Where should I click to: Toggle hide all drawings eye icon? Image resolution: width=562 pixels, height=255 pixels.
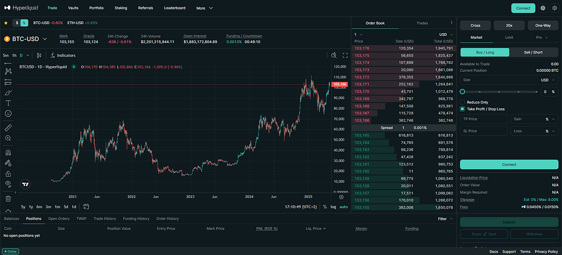click(8, 183)
